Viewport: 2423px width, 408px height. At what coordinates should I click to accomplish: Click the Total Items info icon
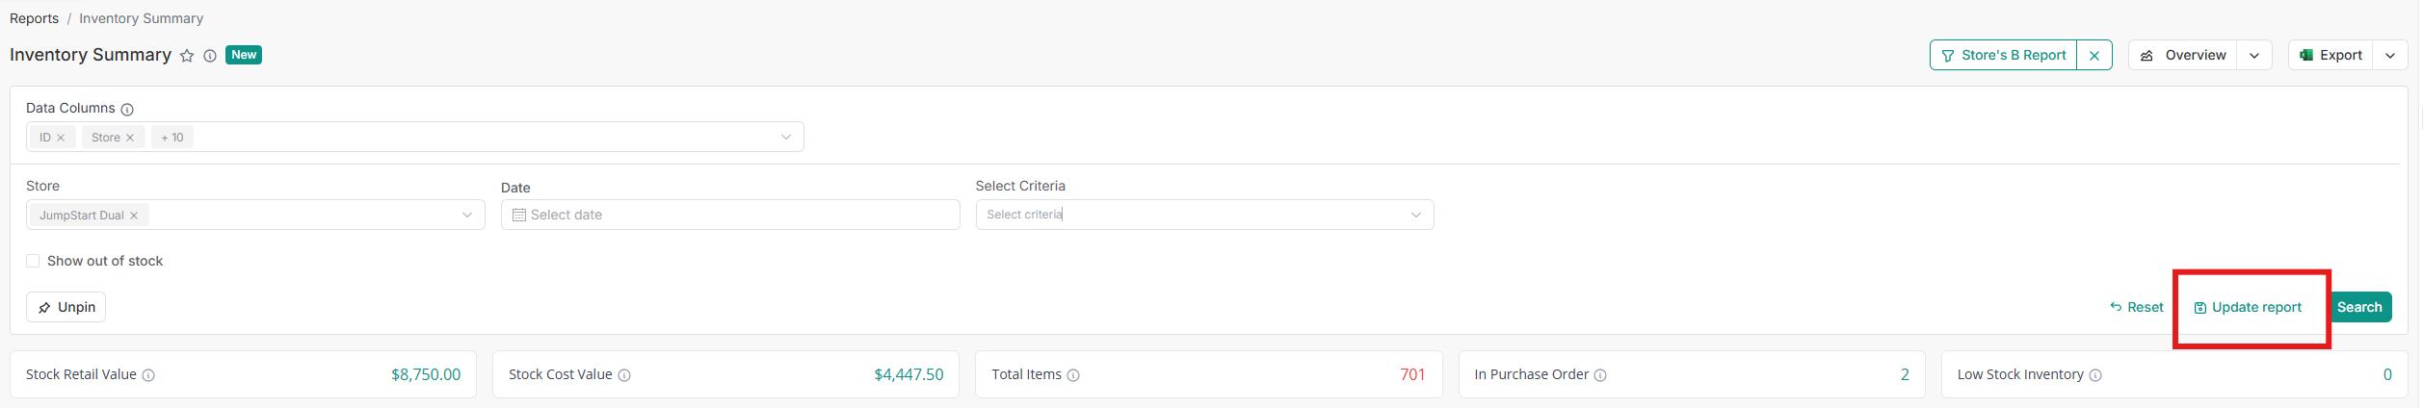pyautogui.click(x=1073, y=375)
